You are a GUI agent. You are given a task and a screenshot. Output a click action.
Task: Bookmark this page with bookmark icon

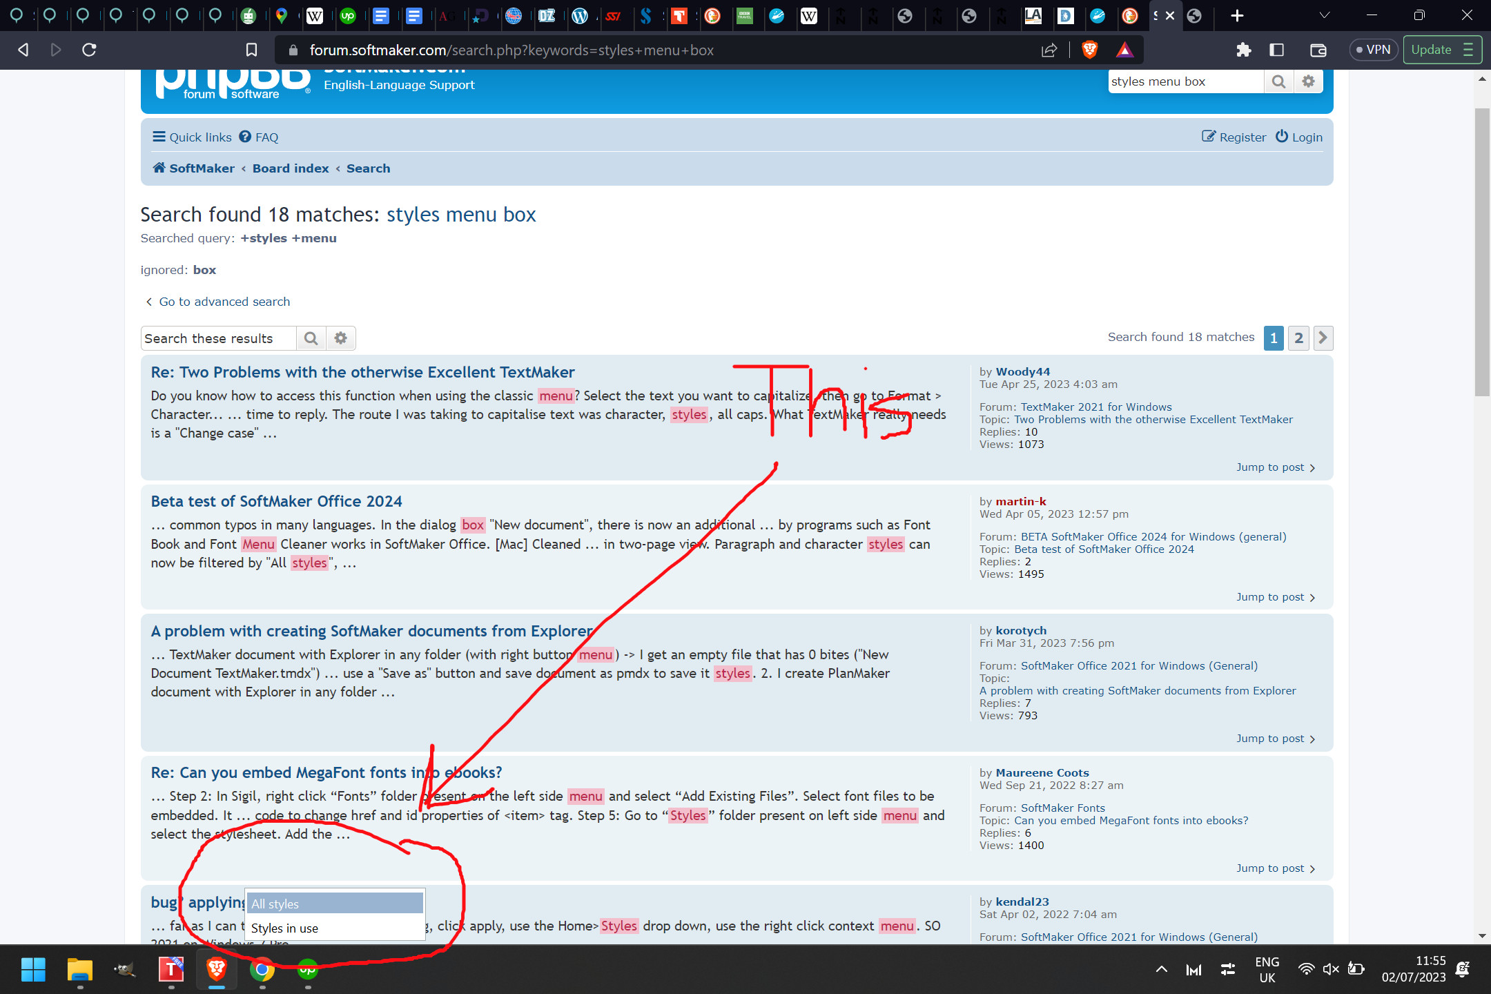252,50
